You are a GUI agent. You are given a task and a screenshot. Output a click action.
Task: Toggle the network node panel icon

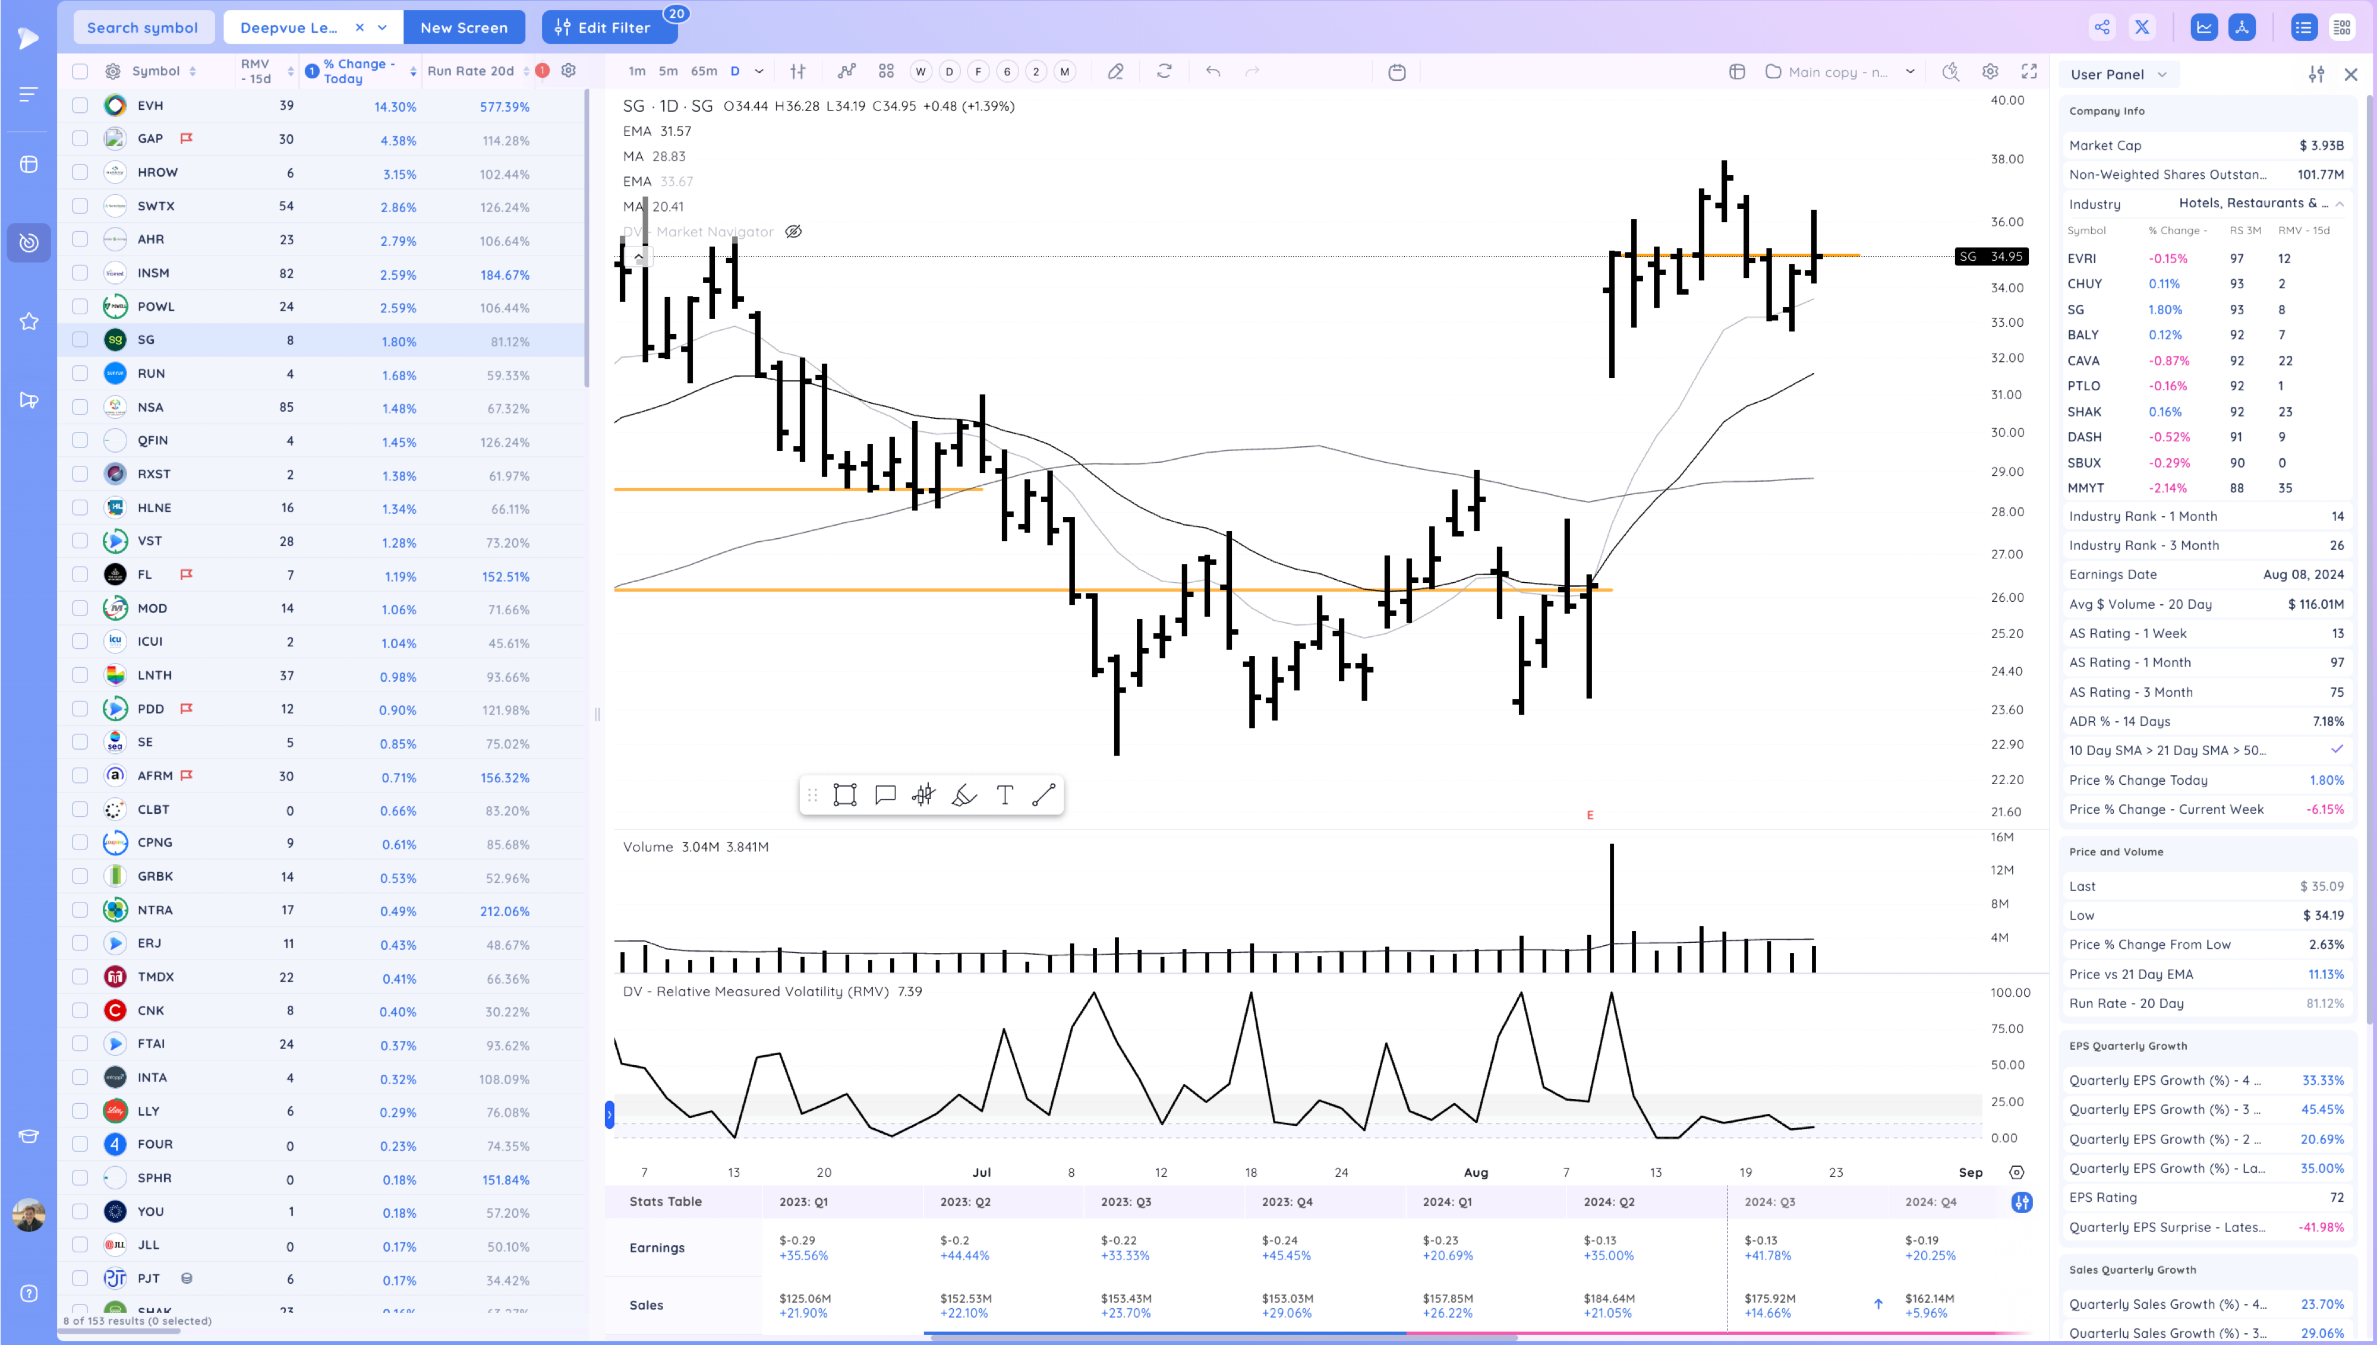[x=2242, y=27]
